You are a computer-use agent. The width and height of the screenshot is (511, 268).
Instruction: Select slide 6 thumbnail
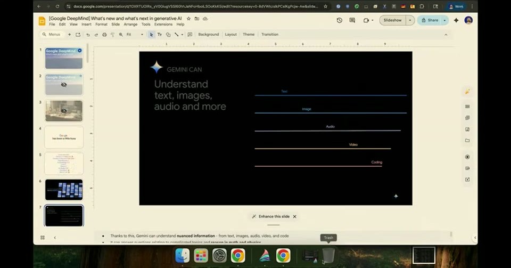[x=64, y=190]
